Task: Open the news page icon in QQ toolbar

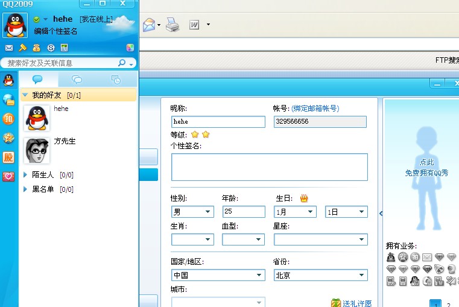Action: pos(65,48)
